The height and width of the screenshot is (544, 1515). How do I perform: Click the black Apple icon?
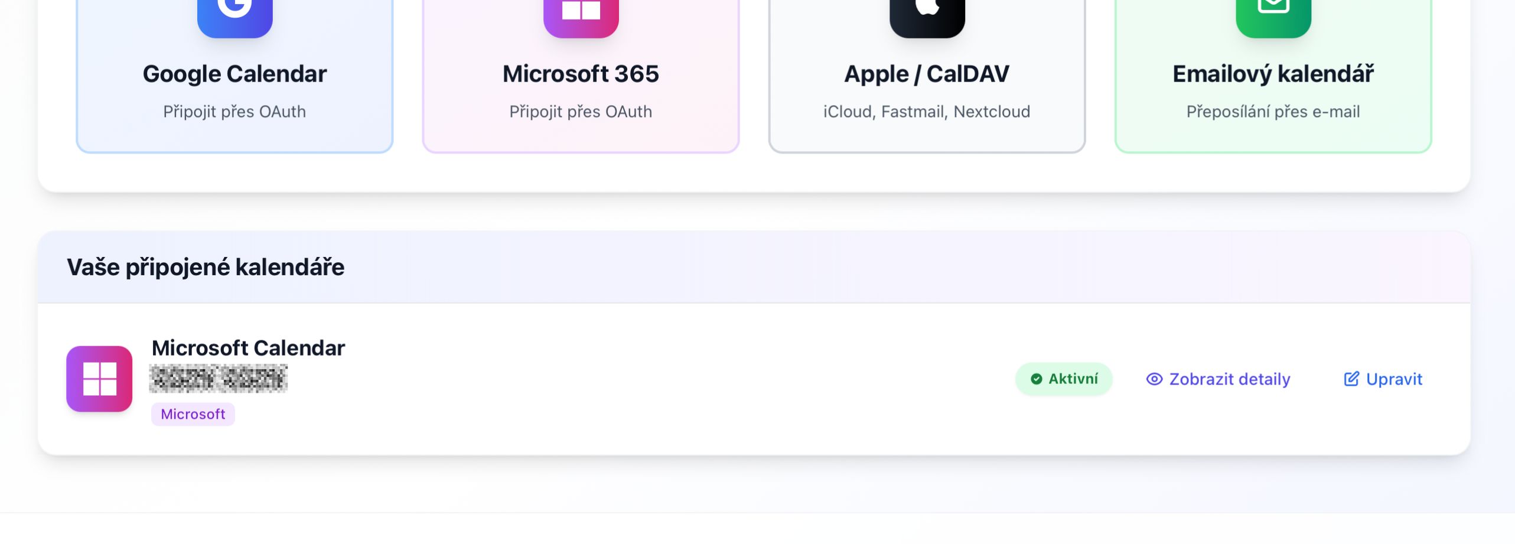coord(927,12)
